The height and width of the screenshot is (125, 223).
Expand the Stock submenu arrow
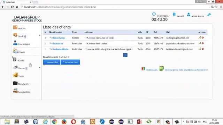coord(39,35)
